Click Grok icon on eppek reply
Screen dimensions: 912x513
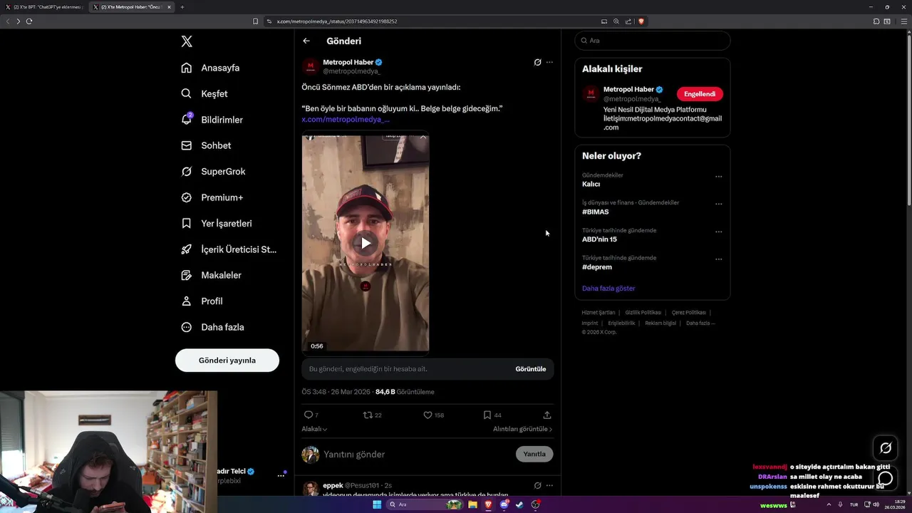pyautogui.click(x=538, y=485)
